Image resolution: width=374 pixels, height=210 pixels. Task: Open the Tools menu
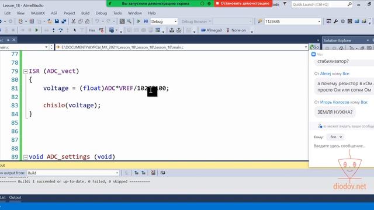[117, 13]
